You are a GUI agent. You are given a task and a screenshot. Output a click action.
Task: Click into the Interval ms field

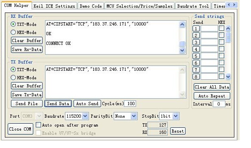(x=219, y=104)
